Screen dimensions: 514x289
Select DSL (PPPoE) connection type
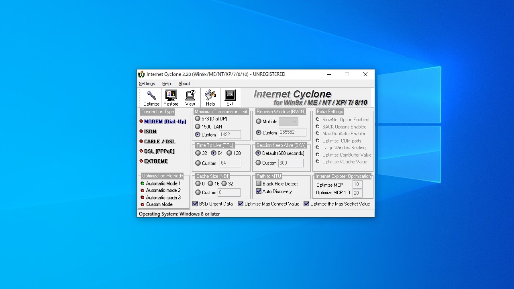(x=157, y=151)
